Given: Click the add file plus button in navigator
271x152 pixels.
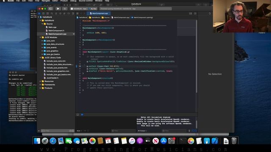Looking at the screenshot, I should (x=39, y=131).
